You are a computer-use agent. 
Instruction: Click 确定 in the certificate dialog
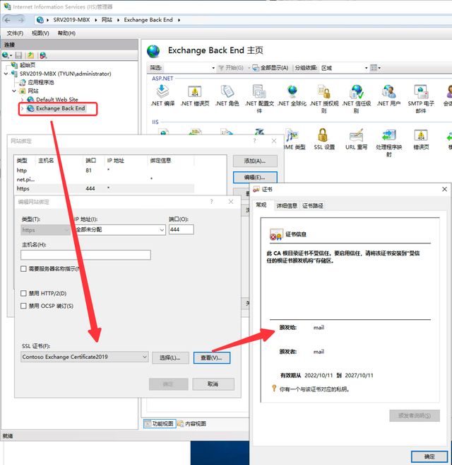tap(429, 457)
